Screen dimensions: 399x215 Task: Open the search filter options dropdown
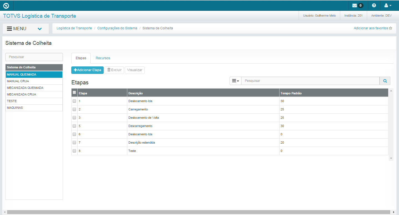pyautogui.click(x=235, y=81)
